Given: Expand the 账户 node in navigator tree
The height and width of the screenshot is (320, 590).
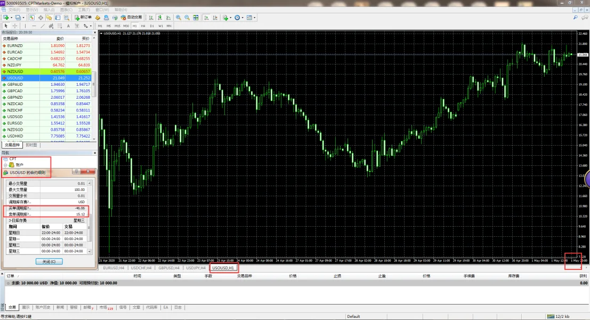Looking at the screenshot, I should 5,165.
